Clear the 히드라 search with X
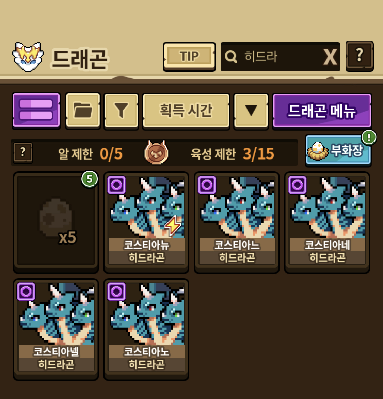The image size is (383, 399). point(330,57)
